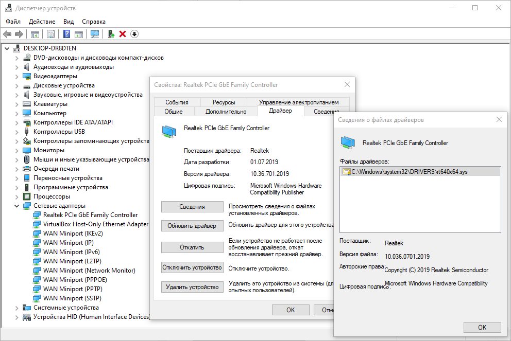Screen dimensions: 511x341
Task: Click the Процессоры chip icon
Action: (x=27, y=196)
